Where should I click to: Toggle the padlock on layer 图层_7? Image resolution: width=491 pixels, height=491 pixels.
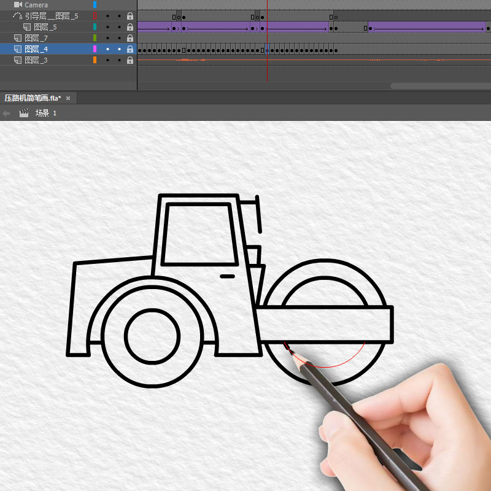130,38
